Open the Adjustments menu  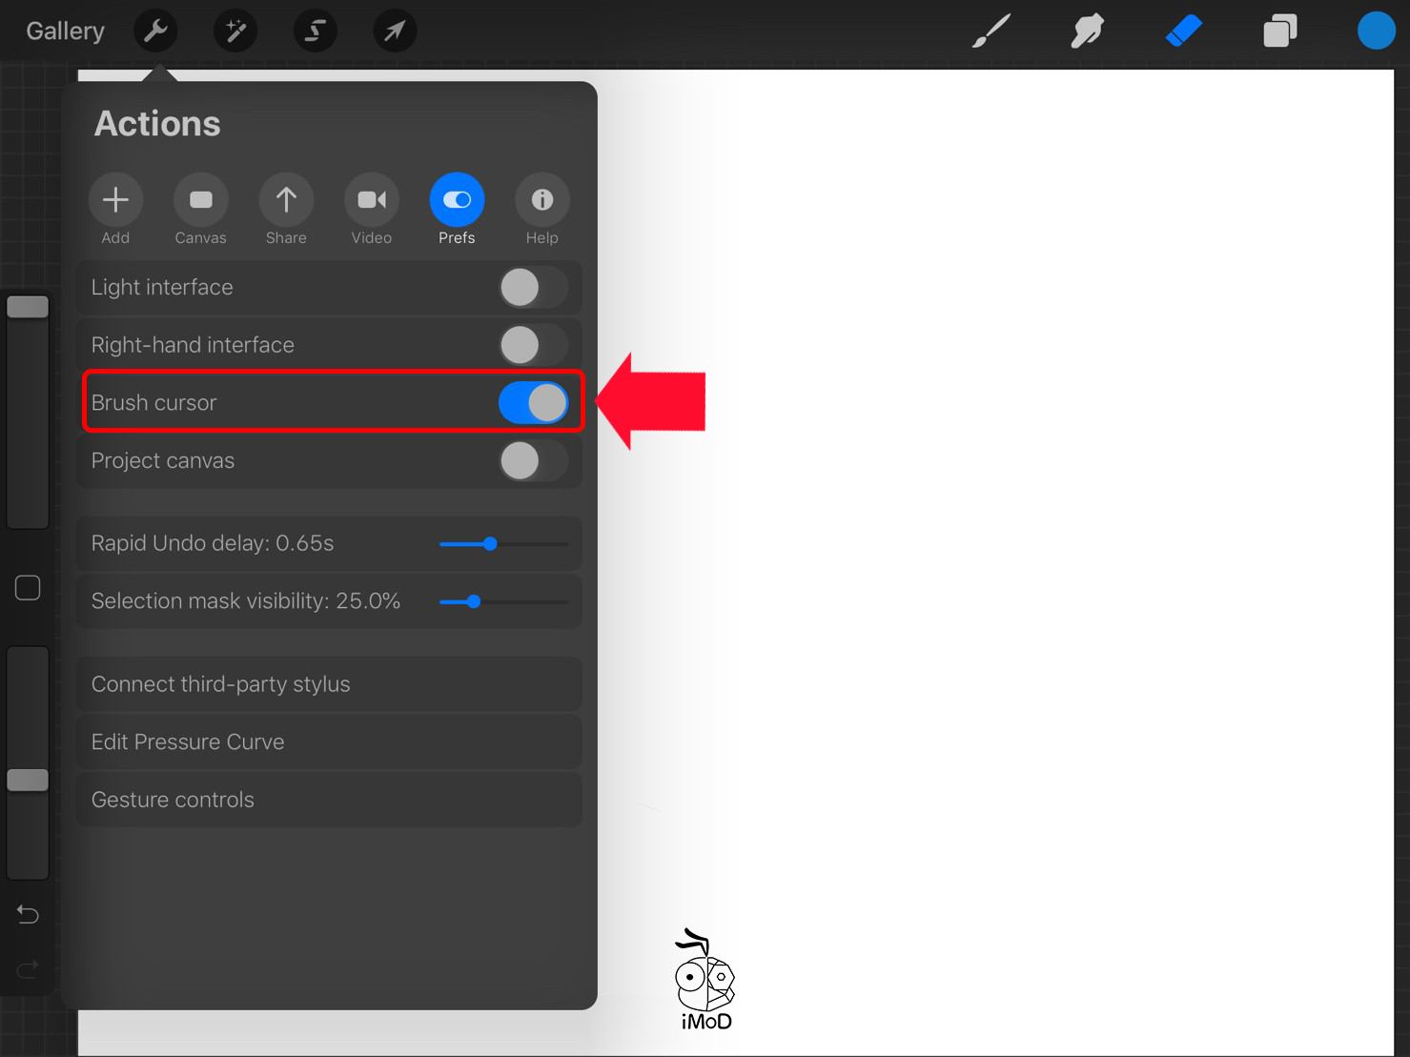coord(235,30)
